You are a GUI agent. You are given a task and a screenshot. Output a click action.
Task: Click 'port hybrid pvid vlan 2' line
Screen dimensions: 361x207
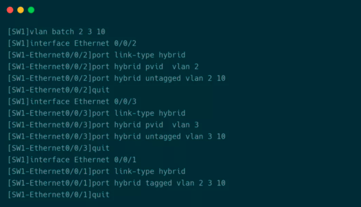coord(103,67)
